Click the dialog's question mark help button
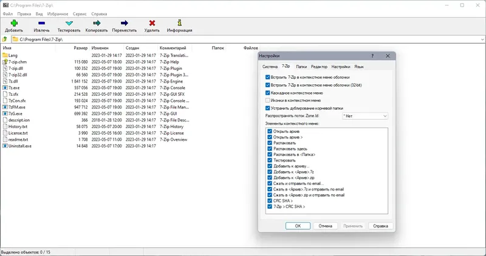 372,56
